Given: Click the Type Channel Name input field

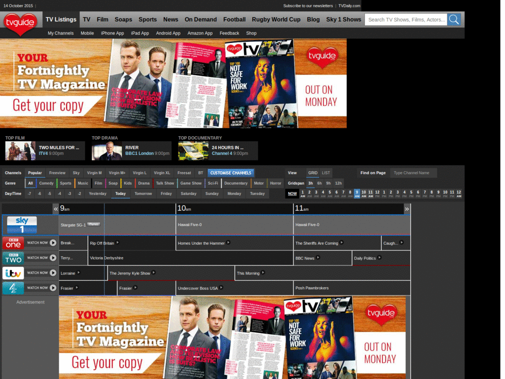Looking at the screenshot, I should [x=413, y=173].
